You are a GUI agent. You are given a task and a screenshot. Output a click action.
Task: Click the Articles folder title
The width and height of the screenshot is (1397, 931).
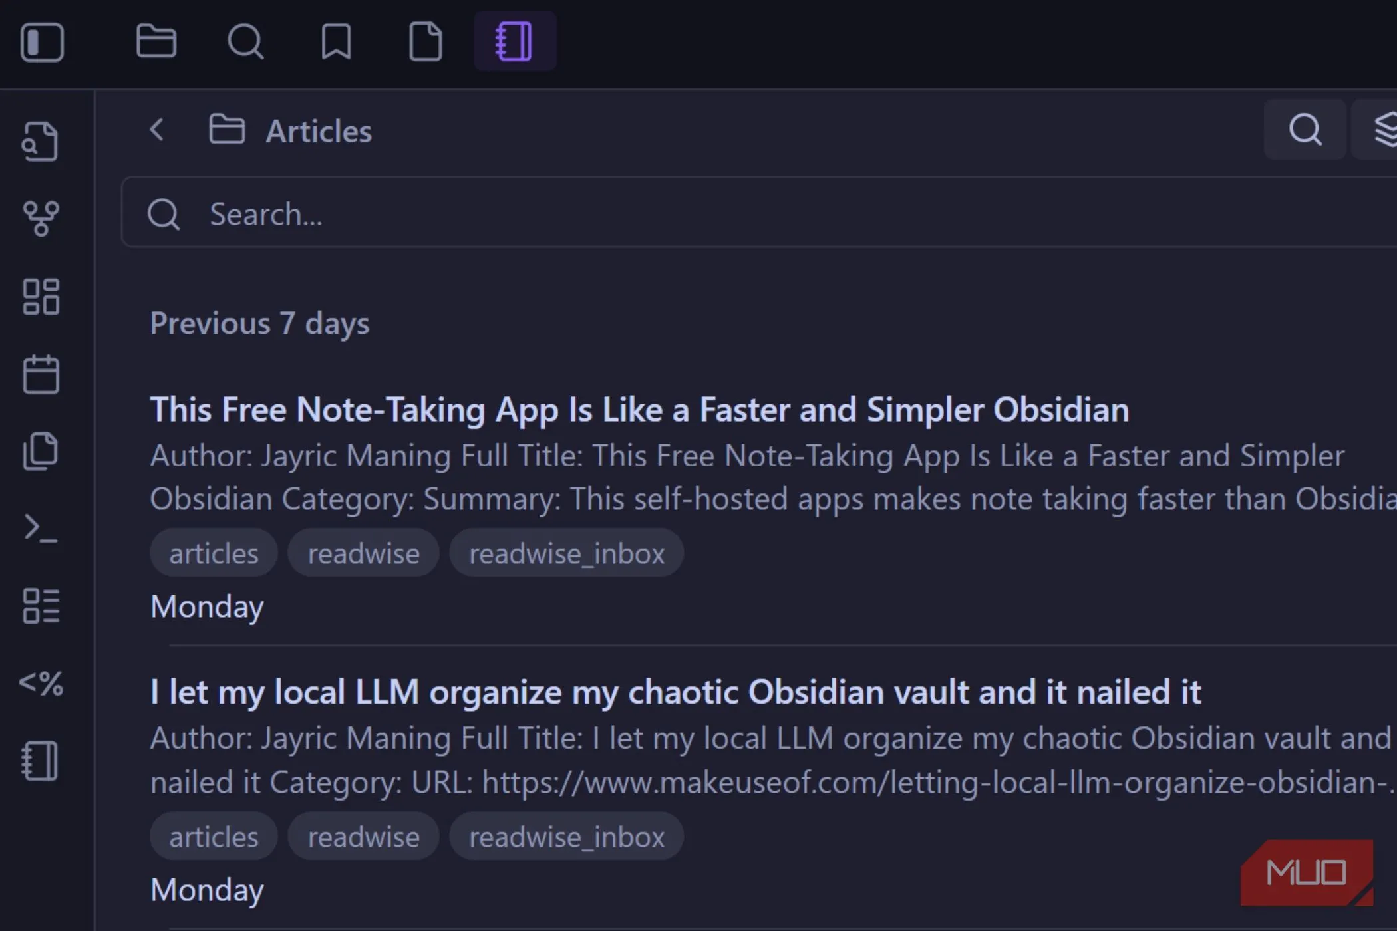point(319,131)
